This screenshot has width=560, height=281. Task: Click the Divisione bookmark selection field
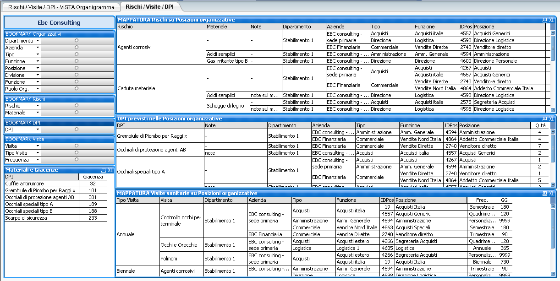coord(77,75)
